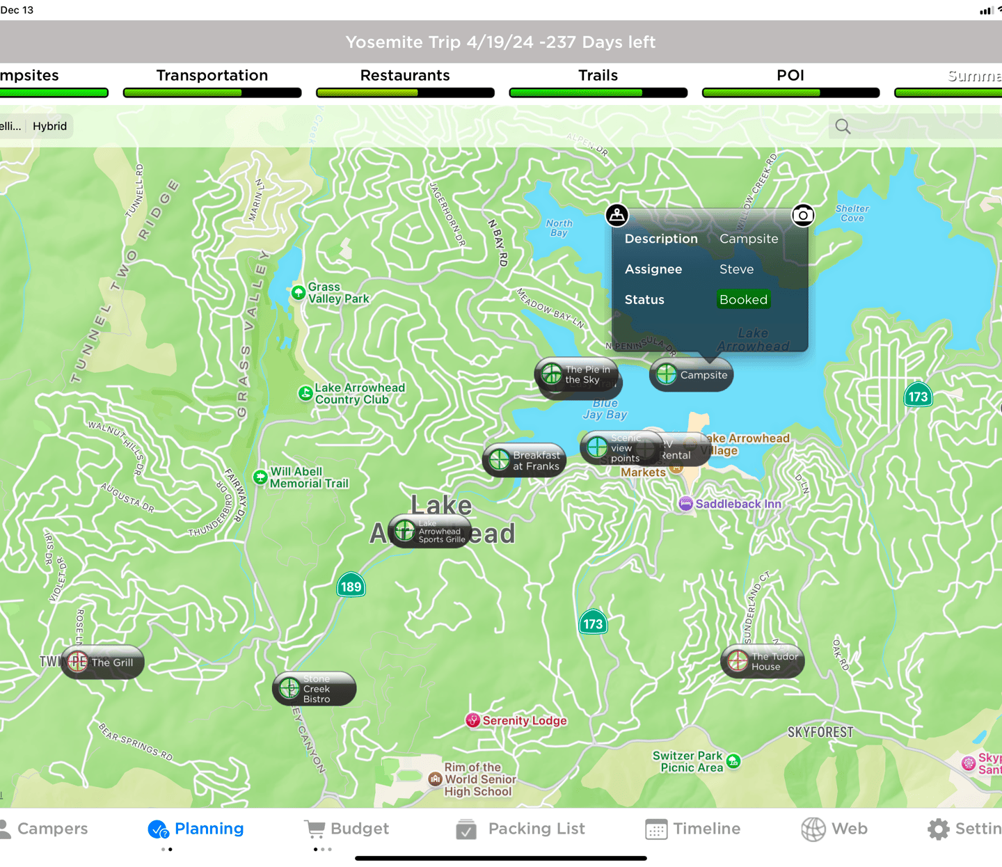Tap the Grass Valley Park marker
This screenshot has height=867, width=1002.
pyautogui.click(x=299, y=292)
